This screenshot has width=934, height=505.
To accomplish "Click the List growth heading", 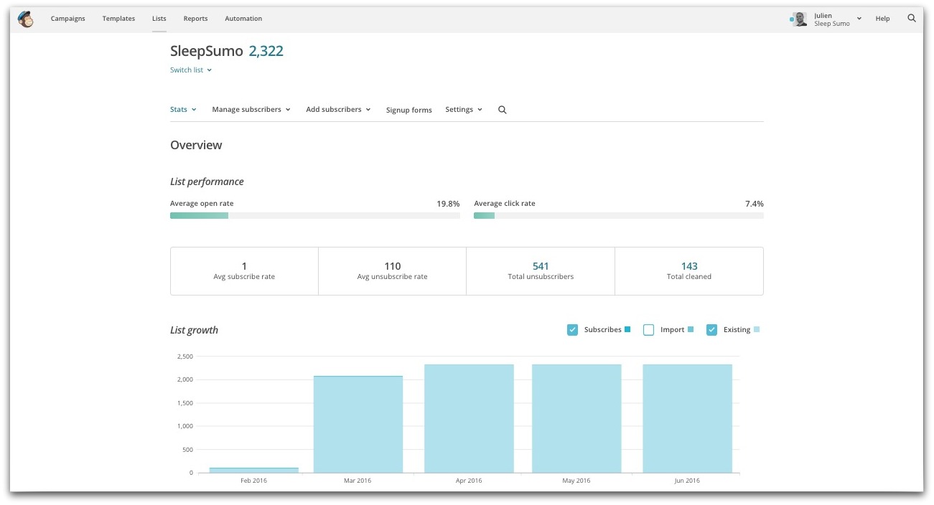I will [x=194, y=330].
